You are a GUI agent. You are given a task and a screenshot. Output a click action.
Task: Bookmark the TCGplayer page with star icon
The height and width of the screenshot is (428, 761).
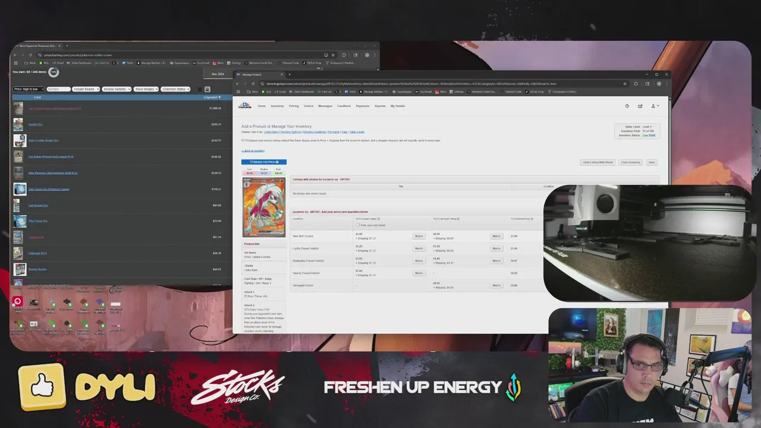(625, 84)
